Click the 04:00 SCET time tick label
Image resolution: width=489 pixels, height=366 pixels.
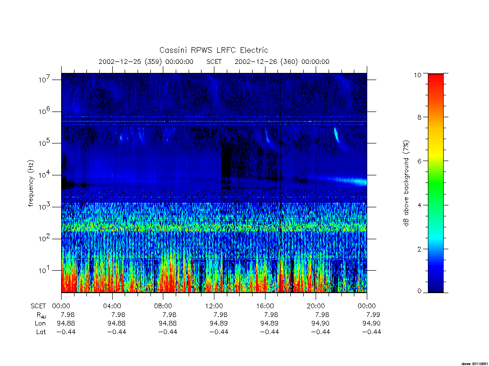pyautogui.click(x=112, y=306)
